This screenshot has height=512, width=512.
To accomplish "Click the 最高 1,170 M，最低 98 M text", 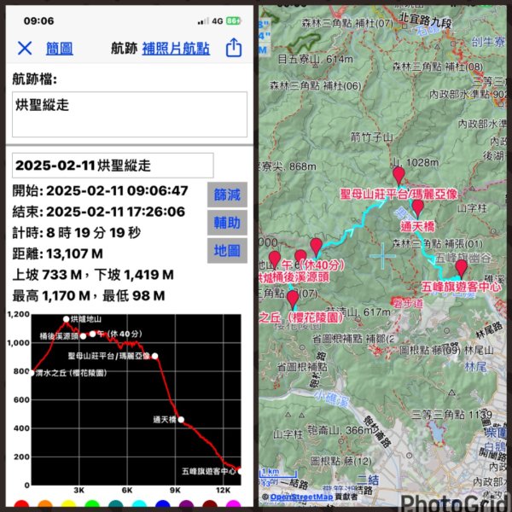I will tap(89, 295).
